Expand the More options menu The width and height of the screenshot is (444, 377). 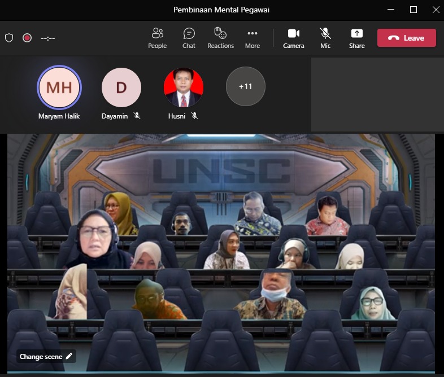point(252,38)
